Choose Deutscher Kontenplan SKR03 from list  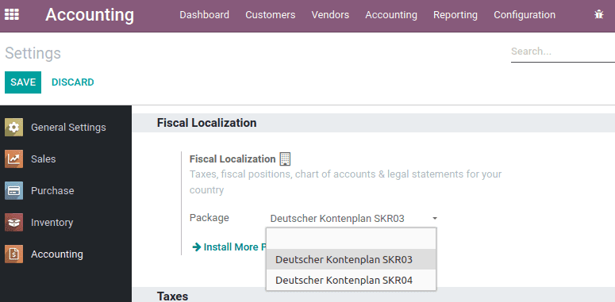click(x=351, y=259)
